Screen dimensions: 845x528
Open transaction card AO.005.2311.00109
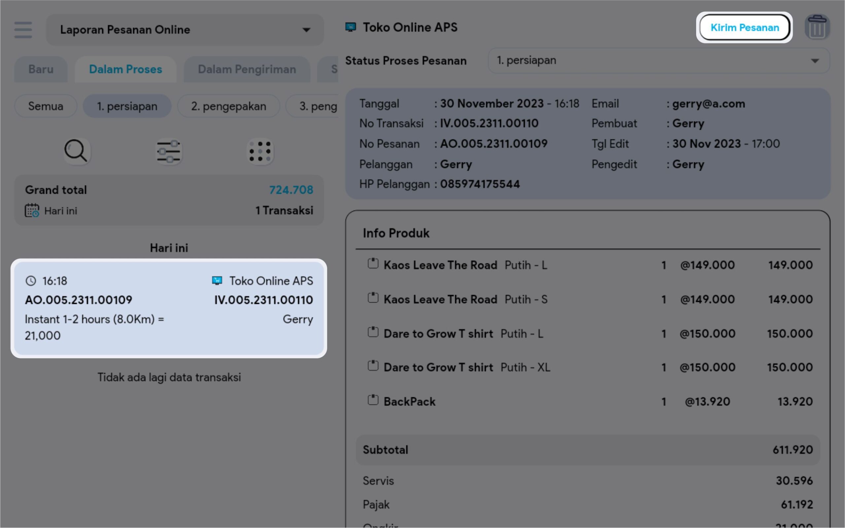tap(169, 309)
